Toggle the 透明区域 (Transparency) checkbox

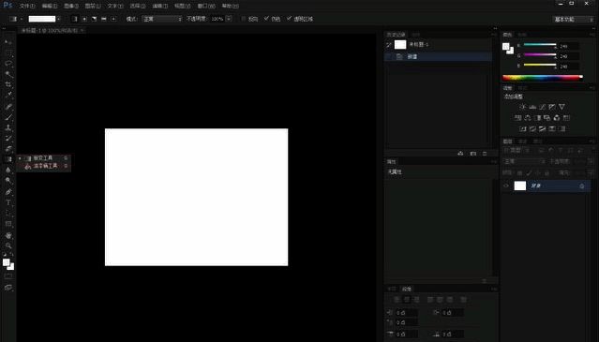pyautogui.click(x=289, y=19)
